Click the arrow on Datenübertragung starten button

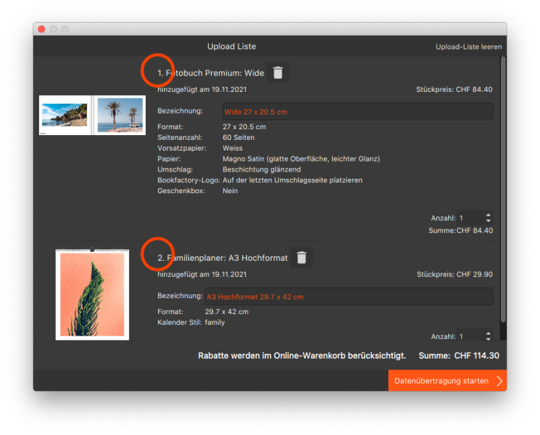point(500,381)
